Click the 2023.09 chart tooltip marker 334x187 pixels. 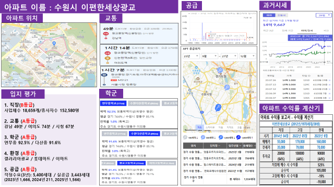click(x=309, y=38)
